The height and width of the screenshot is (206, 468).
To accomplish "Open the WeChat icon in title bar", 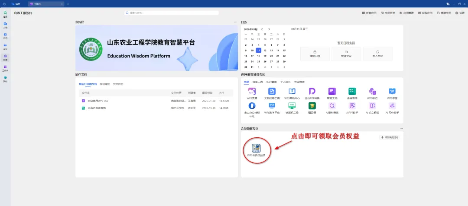I will [448, 4].
